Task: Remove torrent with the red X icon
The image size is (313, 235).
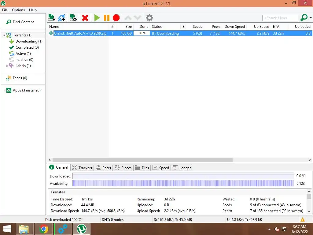Action: point(85,18)
